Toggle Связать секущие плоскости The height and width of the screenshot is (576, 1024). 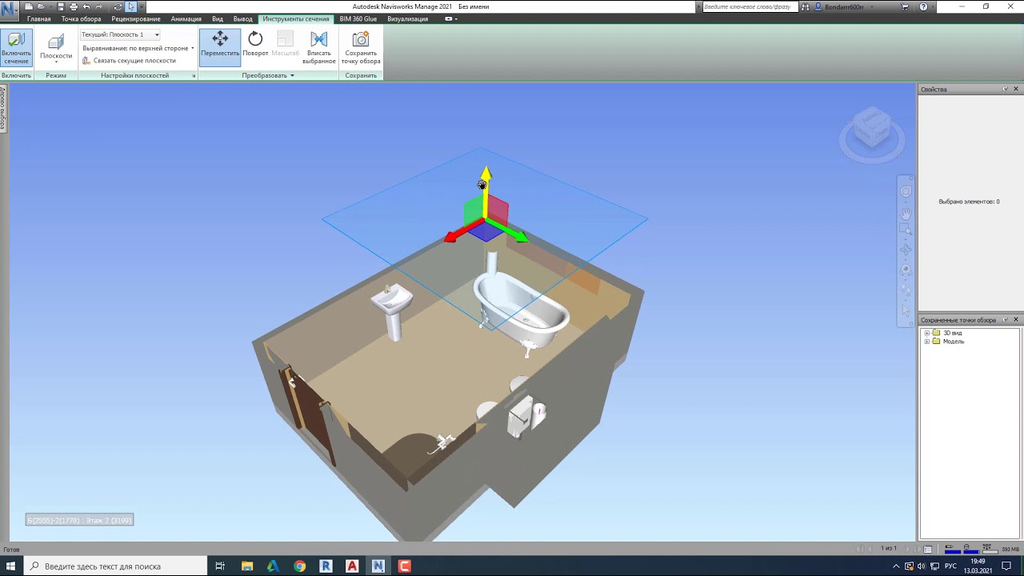pos(130,61)
